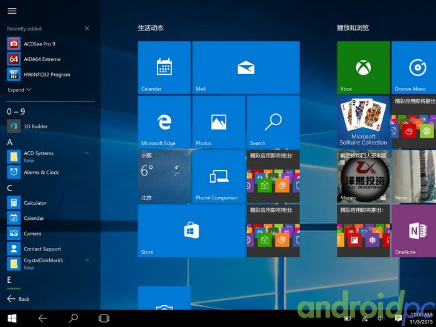Click the letter E section header
436x327 pixels.
(9, 280)
